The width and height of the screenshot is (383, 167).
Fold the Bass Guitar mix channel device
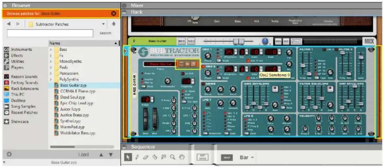(134, 41)
